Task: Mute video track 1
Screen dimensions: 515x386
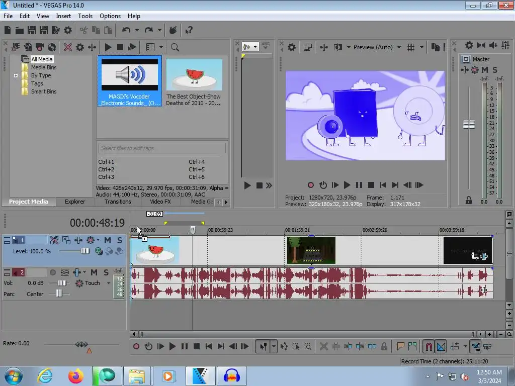Action: tap(108, 240)
